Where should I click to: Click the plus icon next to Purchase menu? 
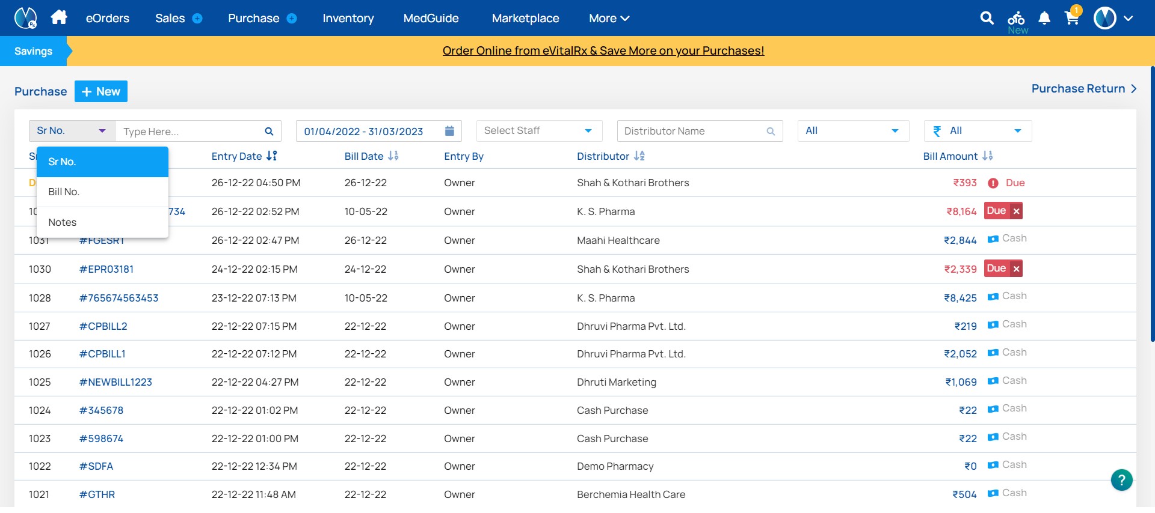click(x=292, y=19)
